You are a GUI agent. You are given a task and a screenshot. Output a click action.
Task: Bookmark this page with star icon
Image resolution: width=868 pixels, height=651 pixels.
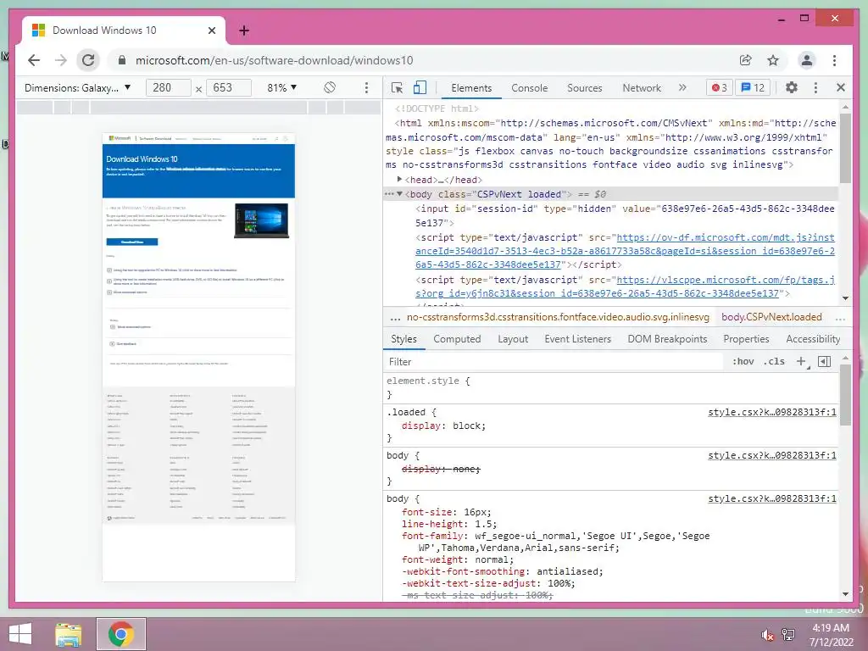pyautogui.click(x=773, y=60)
